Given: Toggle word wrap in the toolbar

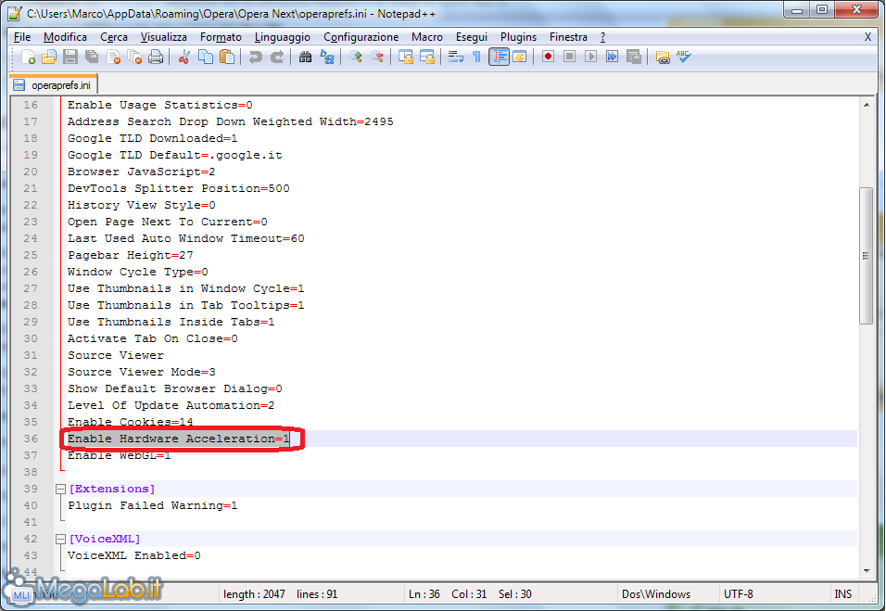Looking at the screenshot, I should coord(455,57).
